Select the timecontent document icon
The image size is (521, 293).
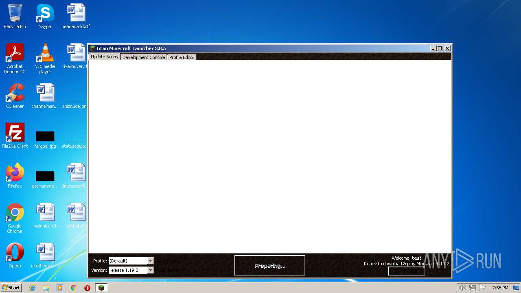pos(74,176)
